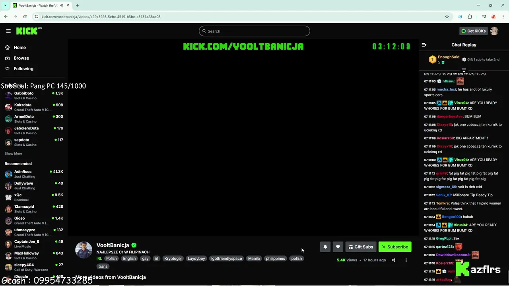Open sleepy404 recommended channel

34,267
